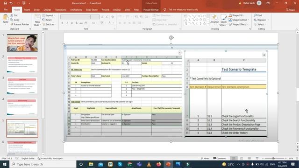Open File Explorer from the taskbar
Viewport: 299px width, 168px height.
(91, 164)
